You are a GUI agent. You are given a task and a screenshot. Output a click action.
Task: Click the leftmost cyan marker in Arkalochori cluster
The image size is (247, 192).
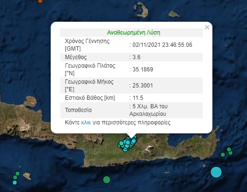click(x=121, y=143)
